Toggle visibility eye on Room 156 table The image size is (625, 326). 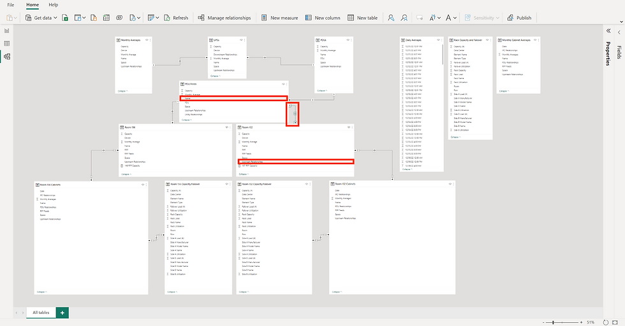[227, 127]
